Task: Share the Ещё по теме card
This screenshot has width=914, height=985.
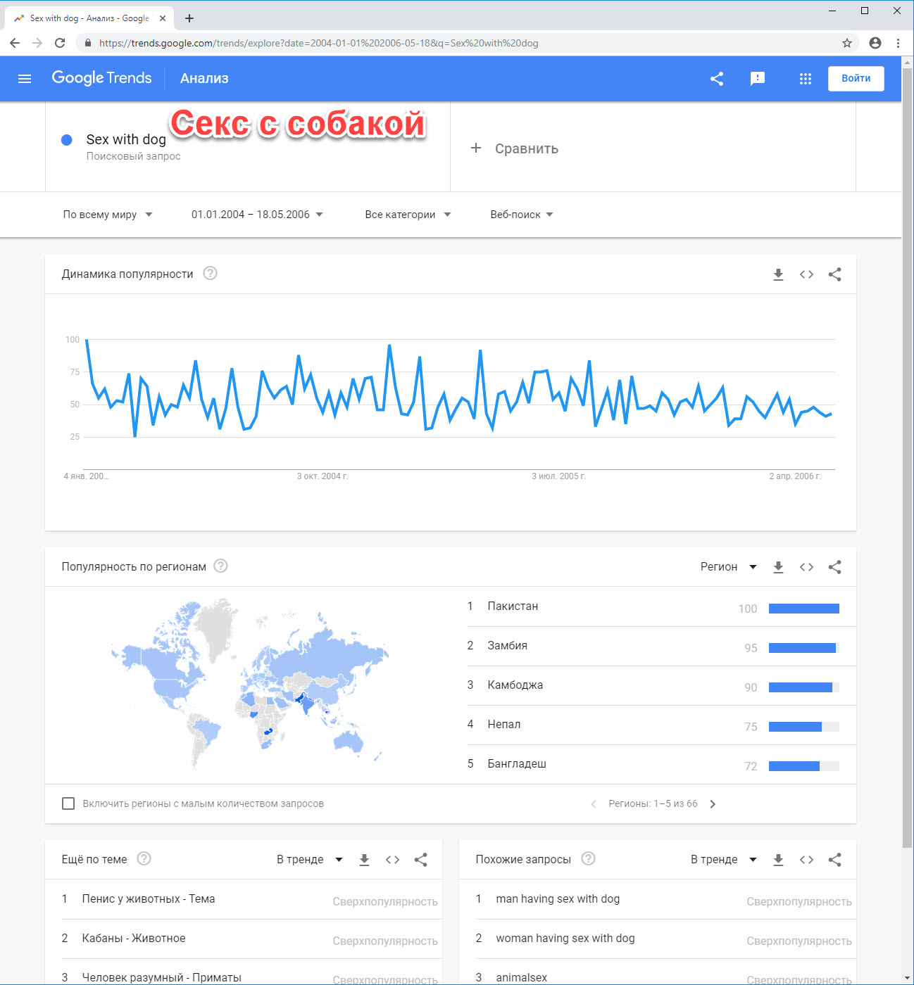Action: 420,860
